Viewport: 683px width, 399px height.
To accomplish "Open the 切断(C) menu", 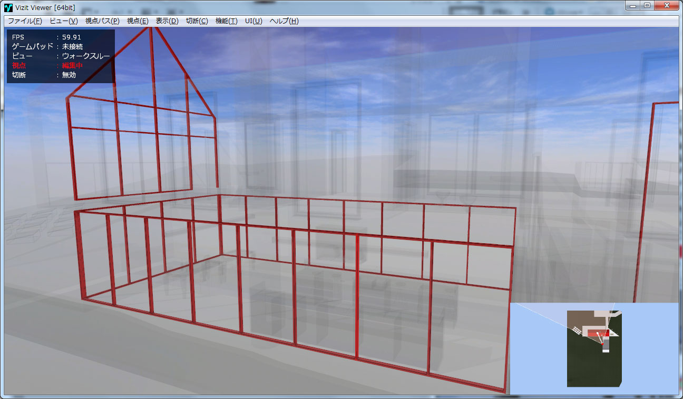I will tap(197, 21).
